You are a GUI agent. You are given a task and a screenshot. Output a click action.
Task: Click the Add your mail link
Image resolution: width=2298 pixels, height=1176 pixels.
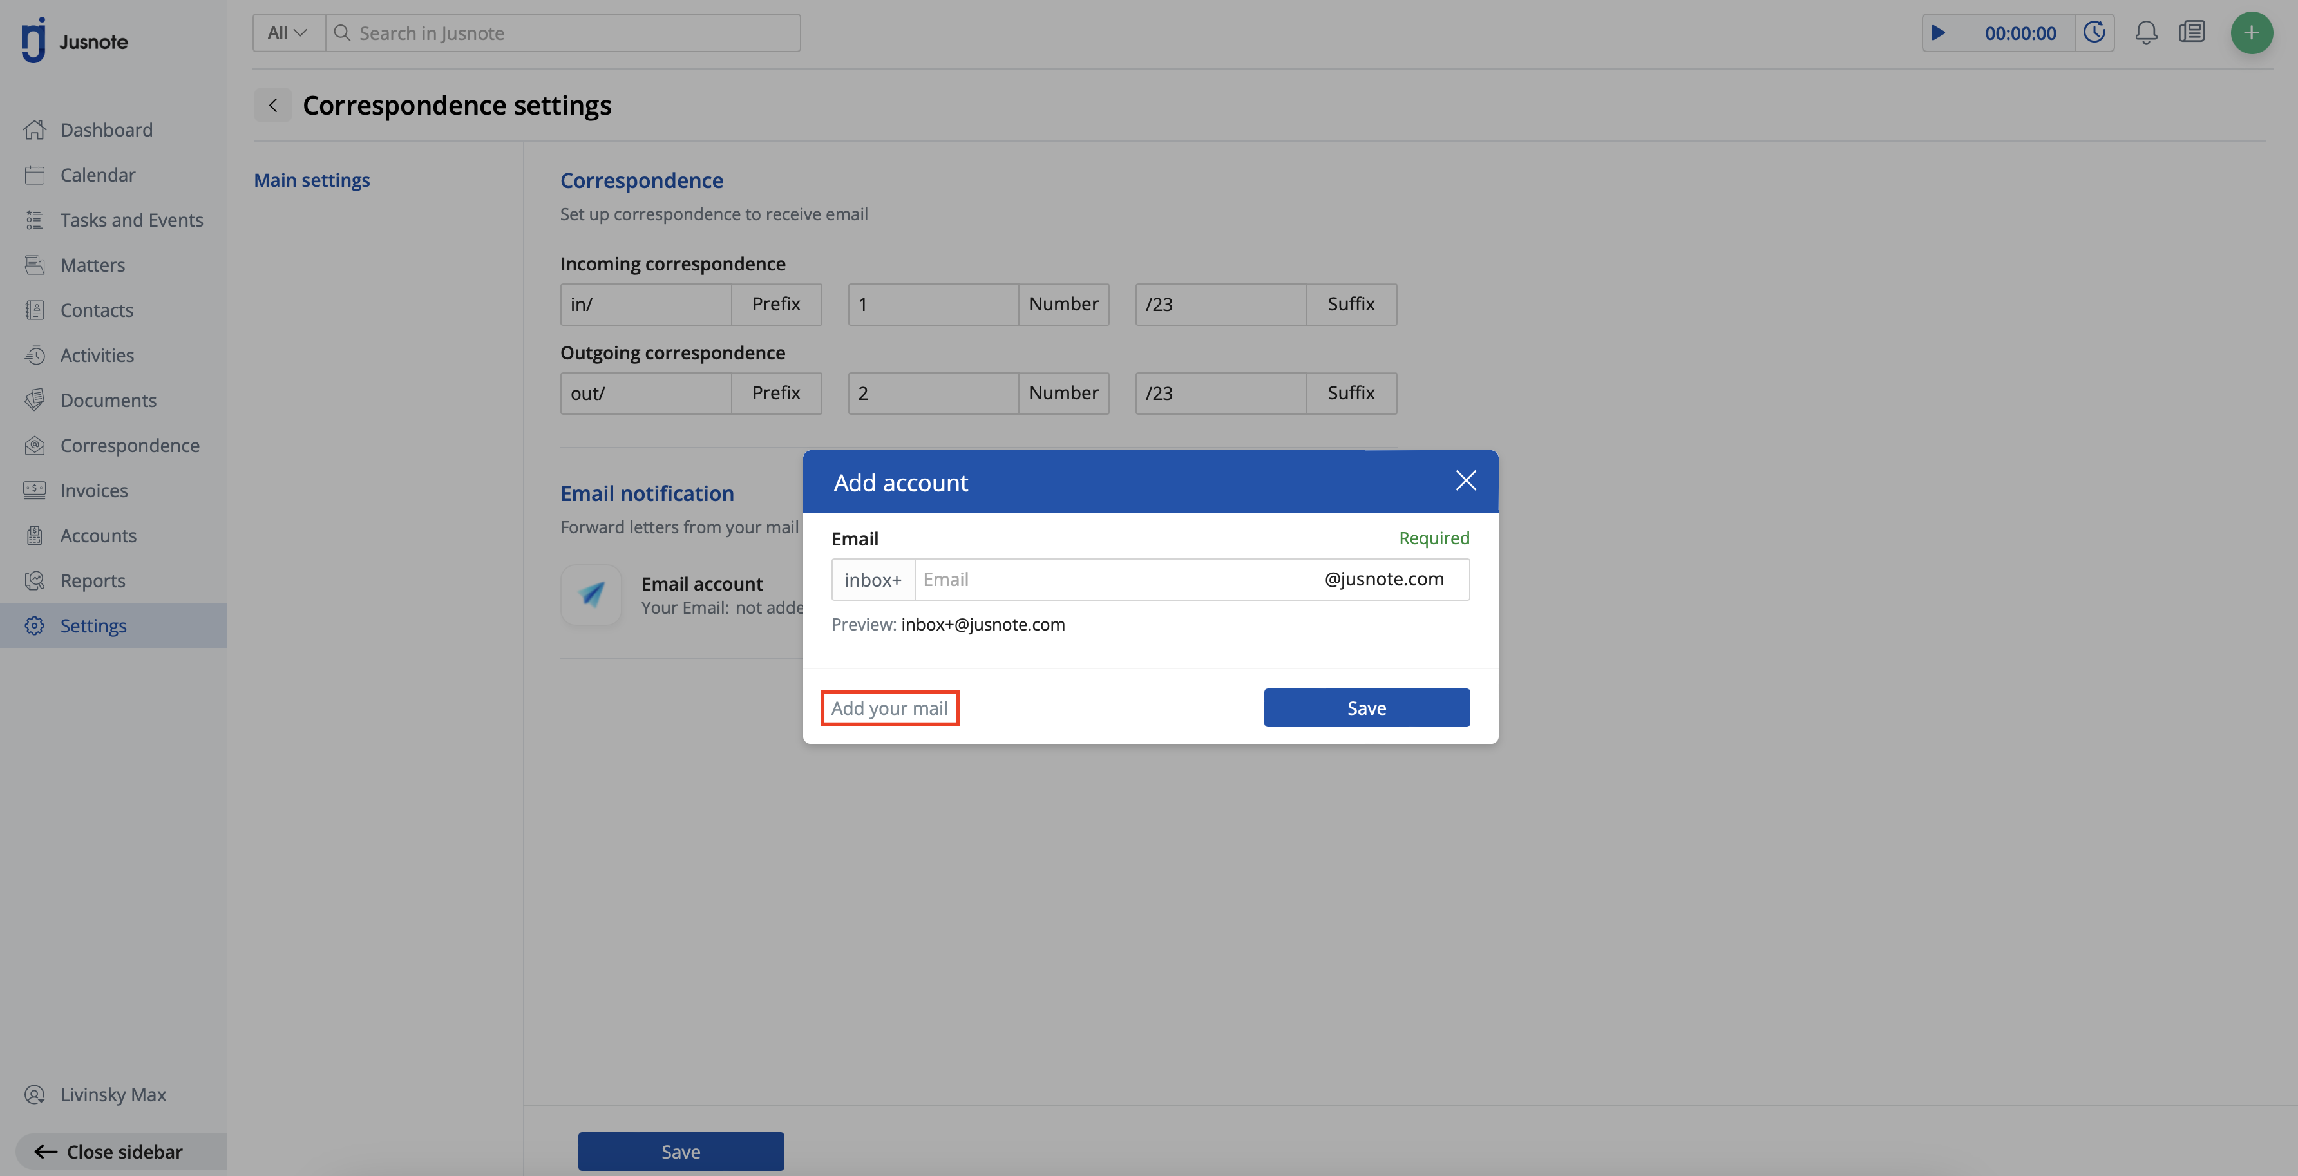coord(889,708)
